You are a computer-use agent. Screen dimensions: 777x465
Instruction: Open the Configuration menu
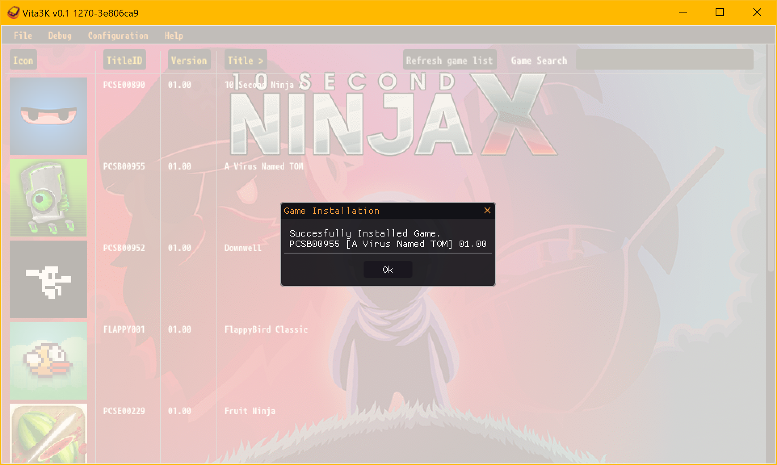tap(118, 36)
